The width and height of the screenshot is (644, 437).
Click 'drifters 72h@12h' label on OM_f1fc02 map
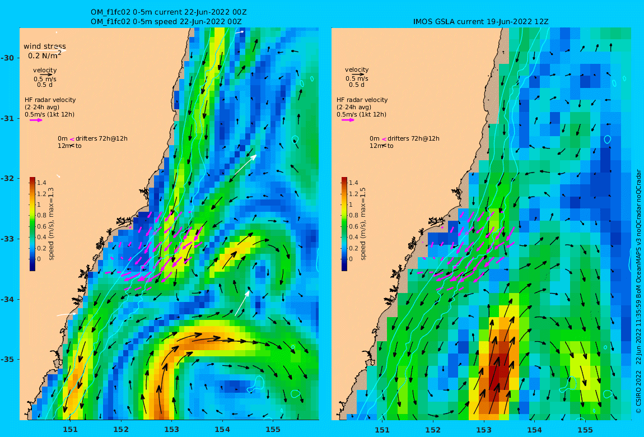pos(102,139)
